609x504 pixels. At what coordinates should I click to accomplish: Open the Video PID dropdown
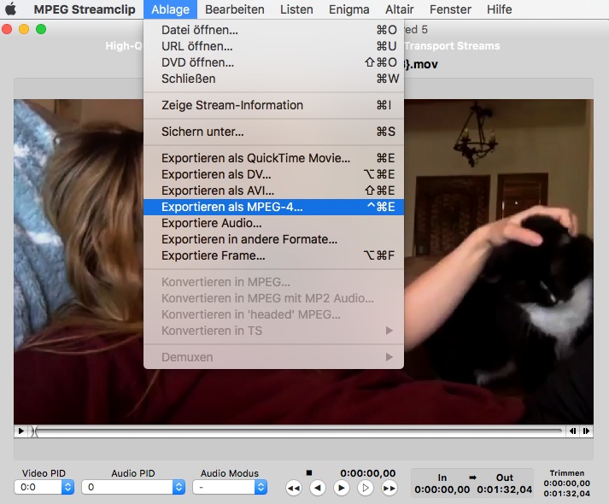tap(44, 487)
